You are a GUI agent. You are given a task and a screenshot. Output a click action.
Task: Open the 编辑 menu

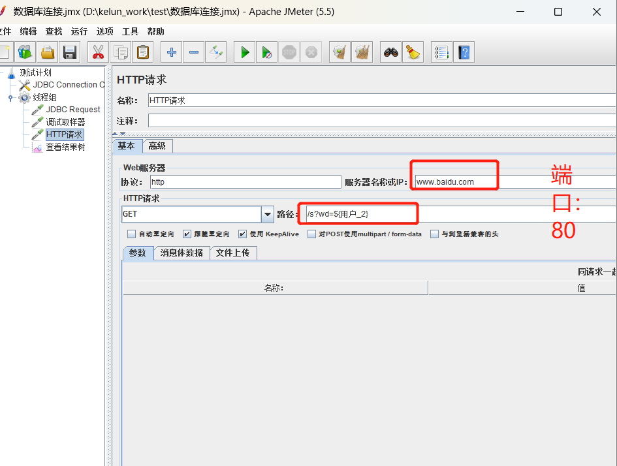click(28, 31)
